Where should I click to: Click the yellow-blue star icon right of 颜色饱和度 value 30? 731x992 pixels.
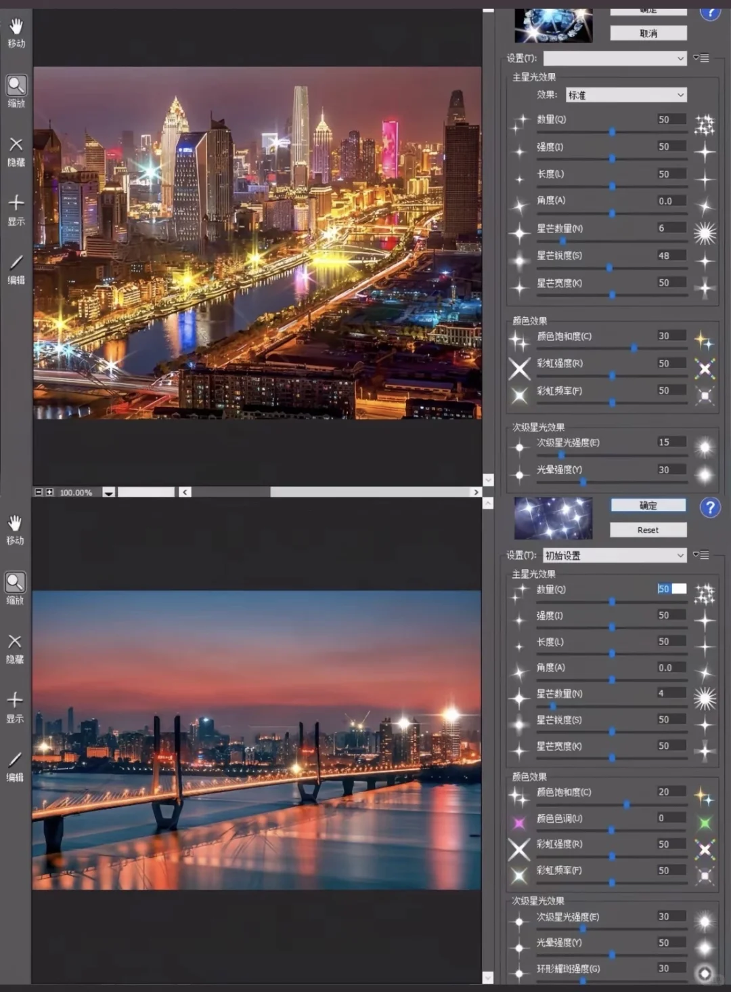coord(705,341)
